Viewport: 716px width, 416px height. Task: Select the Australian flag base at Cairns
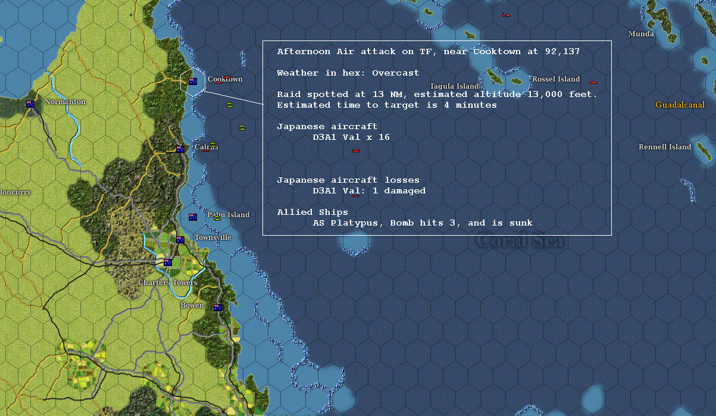click(180, 149)
